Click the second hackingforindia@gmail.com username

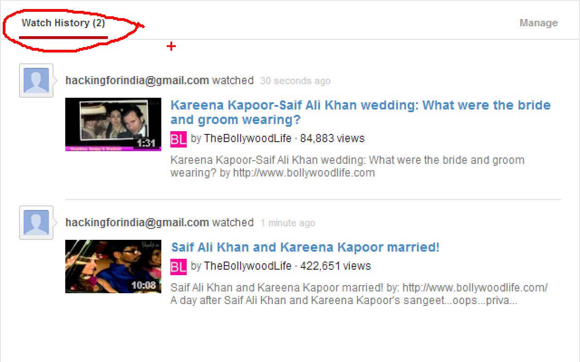point(137,223)
